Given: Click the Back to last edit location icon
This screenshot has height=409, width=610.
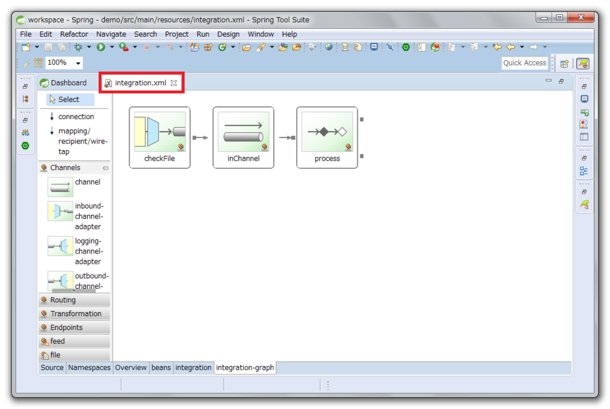Looking at the screenshot, I should point(497,47).
